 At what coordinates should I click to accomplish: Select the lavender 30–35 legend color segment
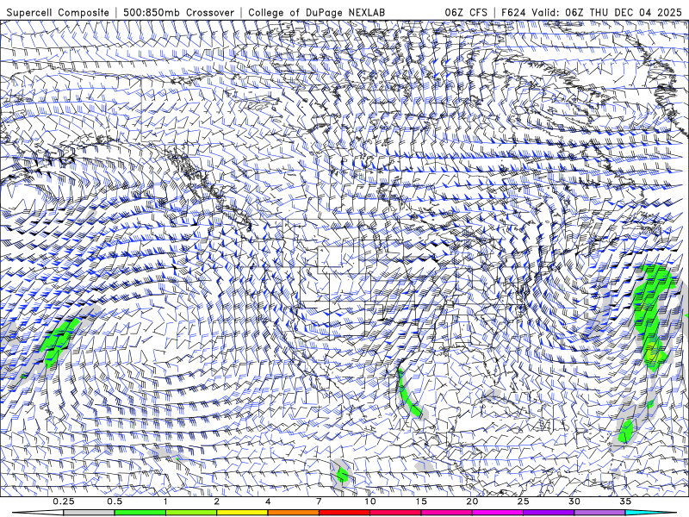pos(599,513)
